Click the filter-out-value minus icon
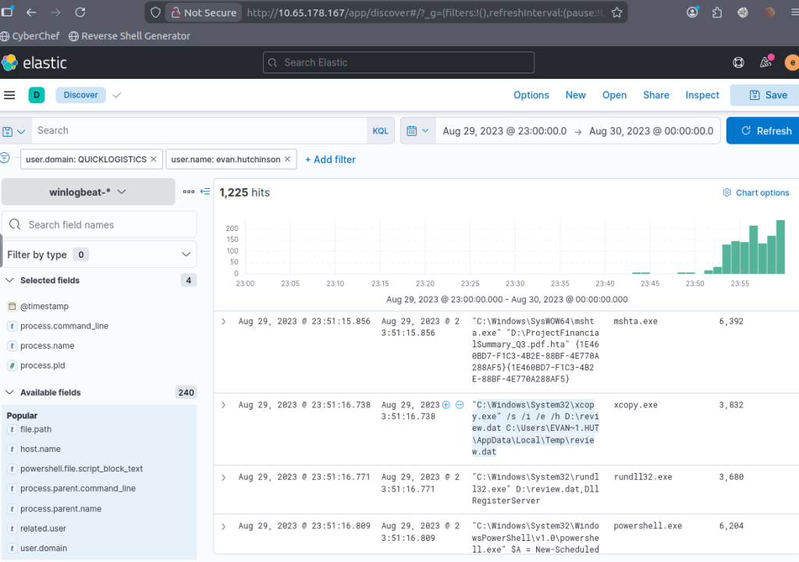The height and width of the screenshot is (562, 799). [459, 404]
